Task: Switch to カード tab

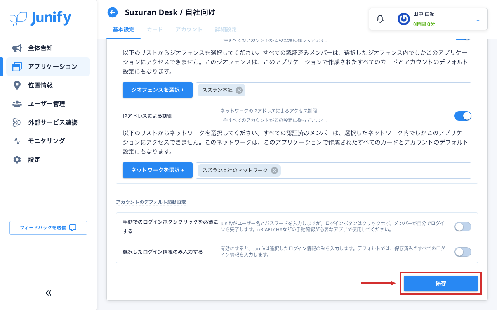Action: click(x=155, y=29)
